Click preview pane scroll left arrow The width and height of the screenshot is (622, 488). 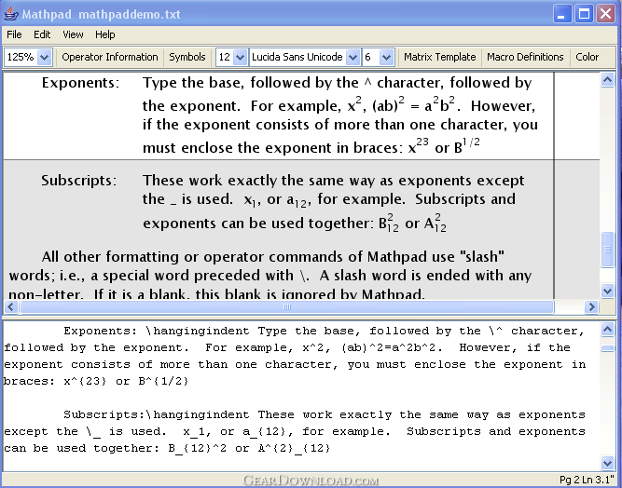(11, 306)
